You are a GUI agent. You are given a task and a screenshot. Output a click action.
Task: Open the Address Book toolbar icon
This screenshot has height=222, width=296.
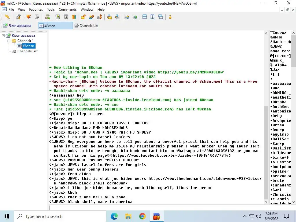58,17
